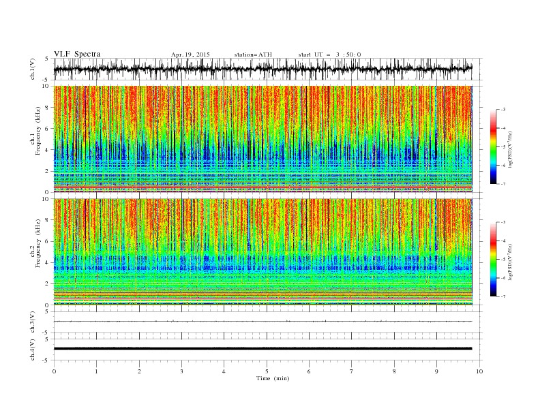Screen dimensions: 540x417
Task: Click the "station=ATH" label
Action: pos(253,55)
